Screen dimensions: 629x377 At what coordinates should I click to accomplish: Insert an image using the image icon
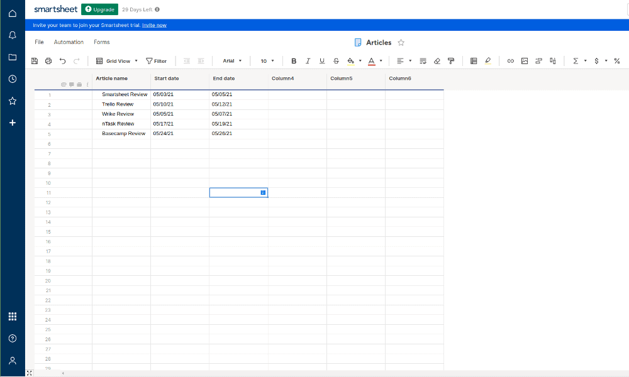click(x=525, y=61)
